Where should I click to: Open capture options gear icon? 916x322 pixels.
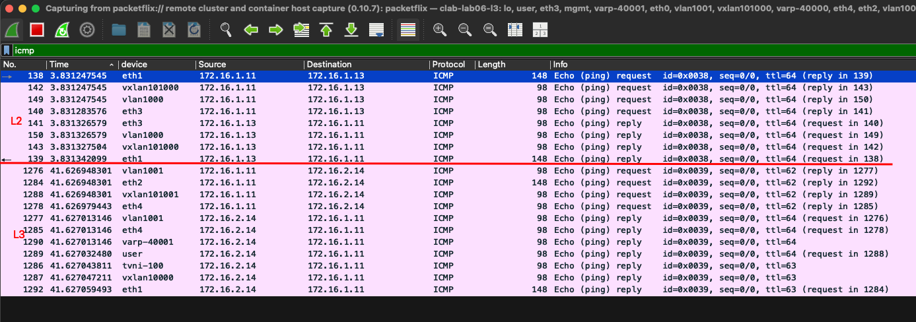[87, 30]
